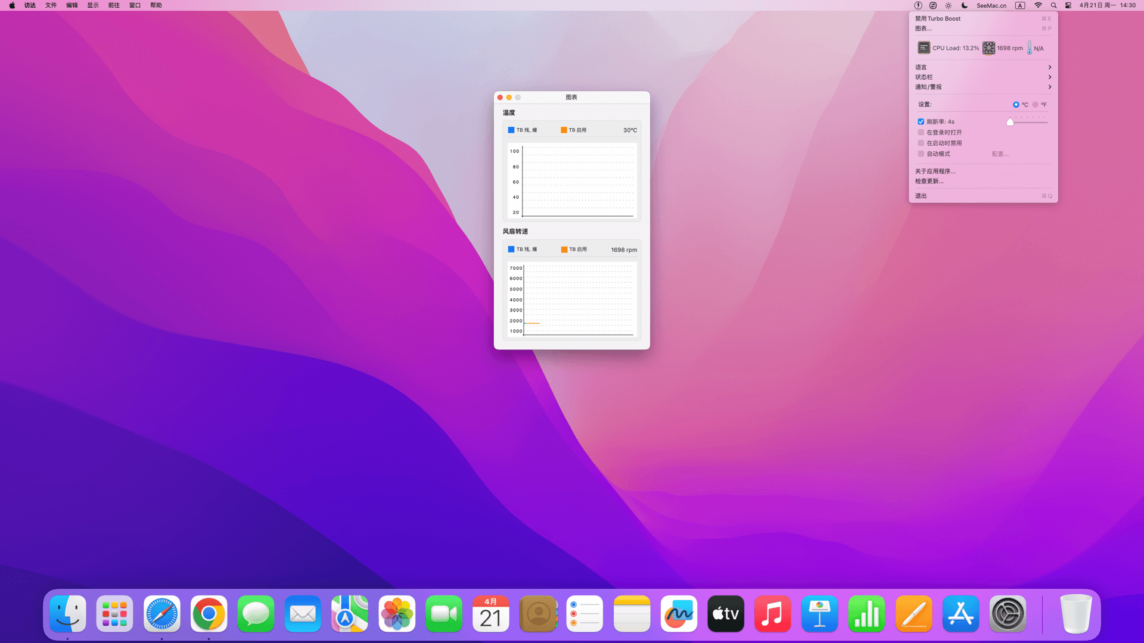Click the Wi-Fi status icon
The image size is (1144, 643).
pyautogui.click(x=1038, y=5)
